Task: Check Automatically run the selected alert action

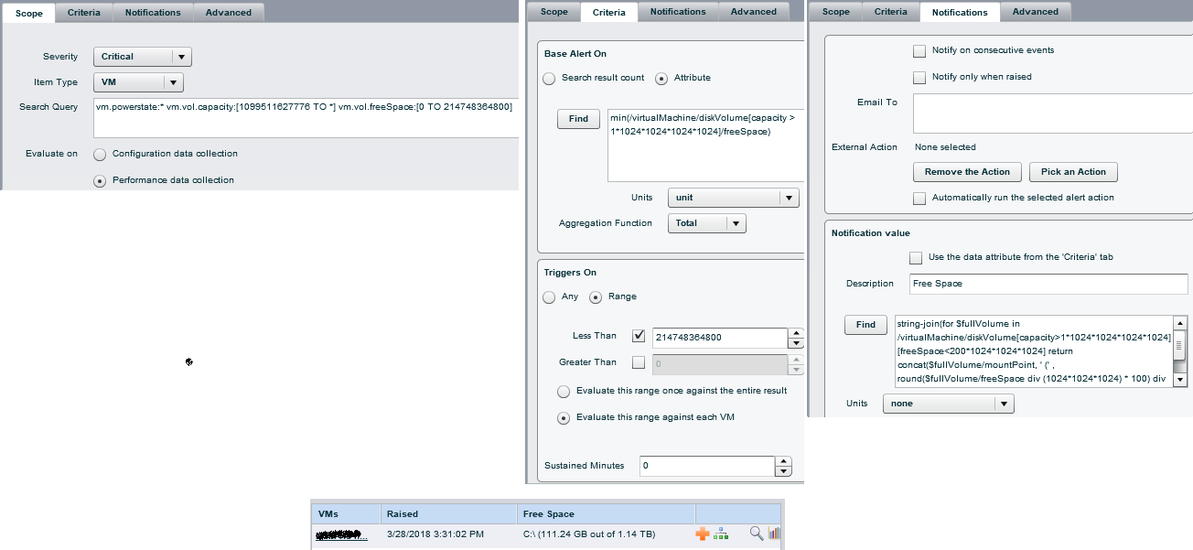Action: tap(919, 199)
